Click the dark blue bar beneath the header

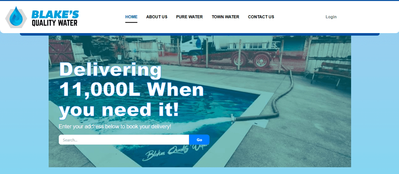[199, 34]
